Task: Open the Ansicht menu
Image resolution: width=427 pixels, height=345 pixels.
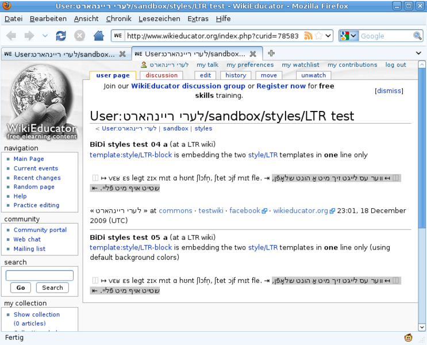Action: pyautogui.click(x=86, y=19)
